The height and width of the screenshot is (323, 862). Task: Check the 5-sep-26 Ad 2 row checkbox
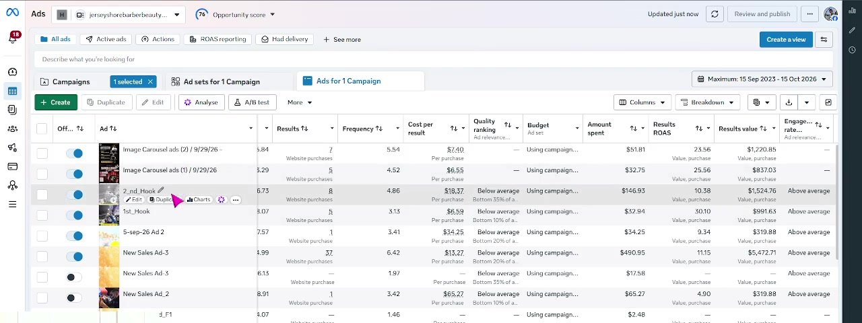(x=42, y=236)
